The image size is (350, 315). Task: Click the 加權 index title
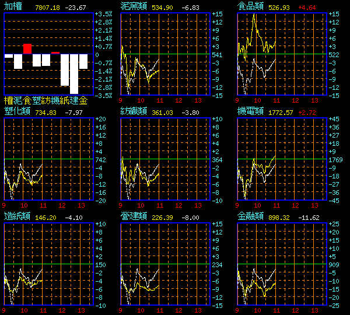click(13, 6)
